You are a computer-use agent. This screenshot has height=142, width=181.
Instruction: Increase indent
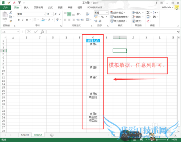pyautogui.click(x=82, y=20)
